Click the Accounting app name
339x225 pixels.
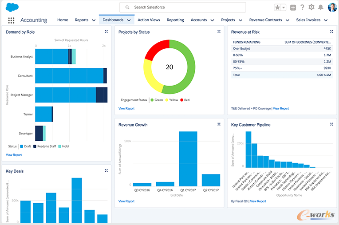[x=34, y=20]
